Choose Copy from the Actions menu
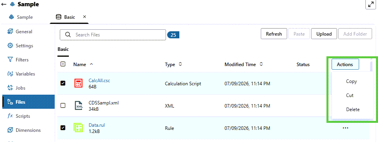Screen dimensions: 378x142 tap(351, 81)
